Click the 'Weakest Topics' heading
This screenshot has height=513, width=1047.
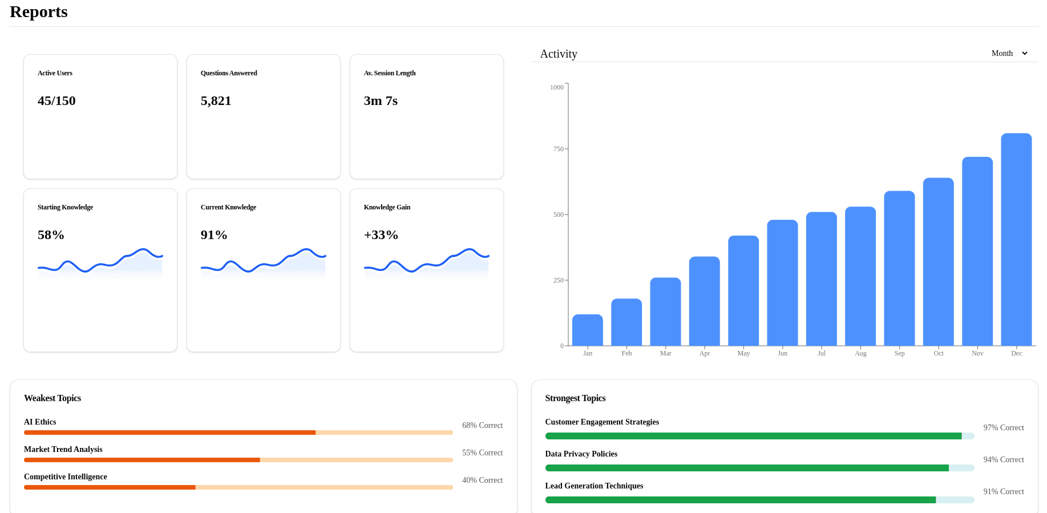(52, 398)
